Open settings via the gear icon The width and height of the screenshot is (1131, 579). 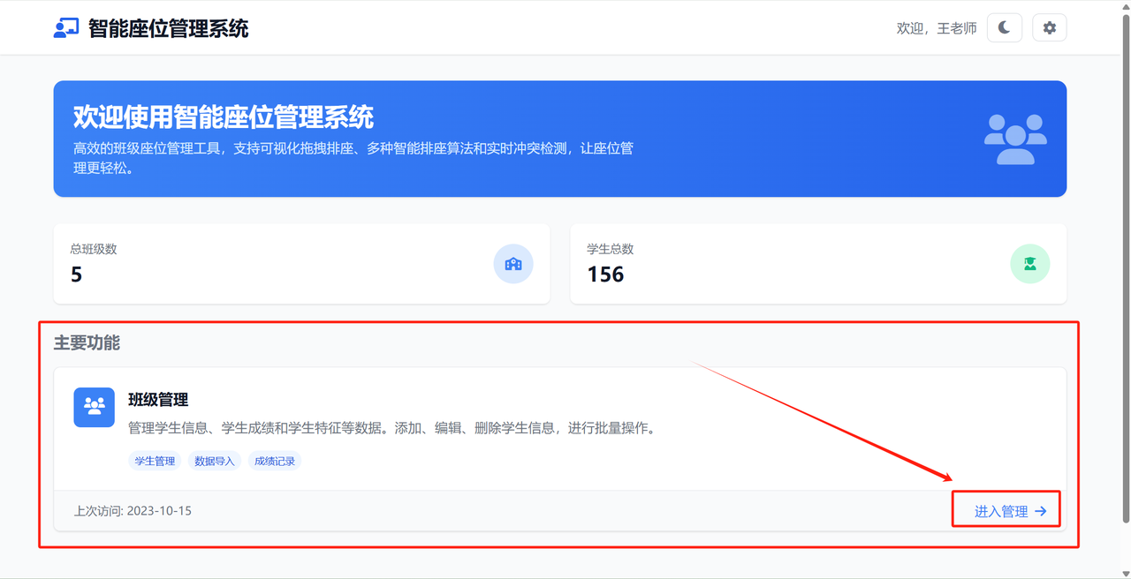pos(1049,27)
